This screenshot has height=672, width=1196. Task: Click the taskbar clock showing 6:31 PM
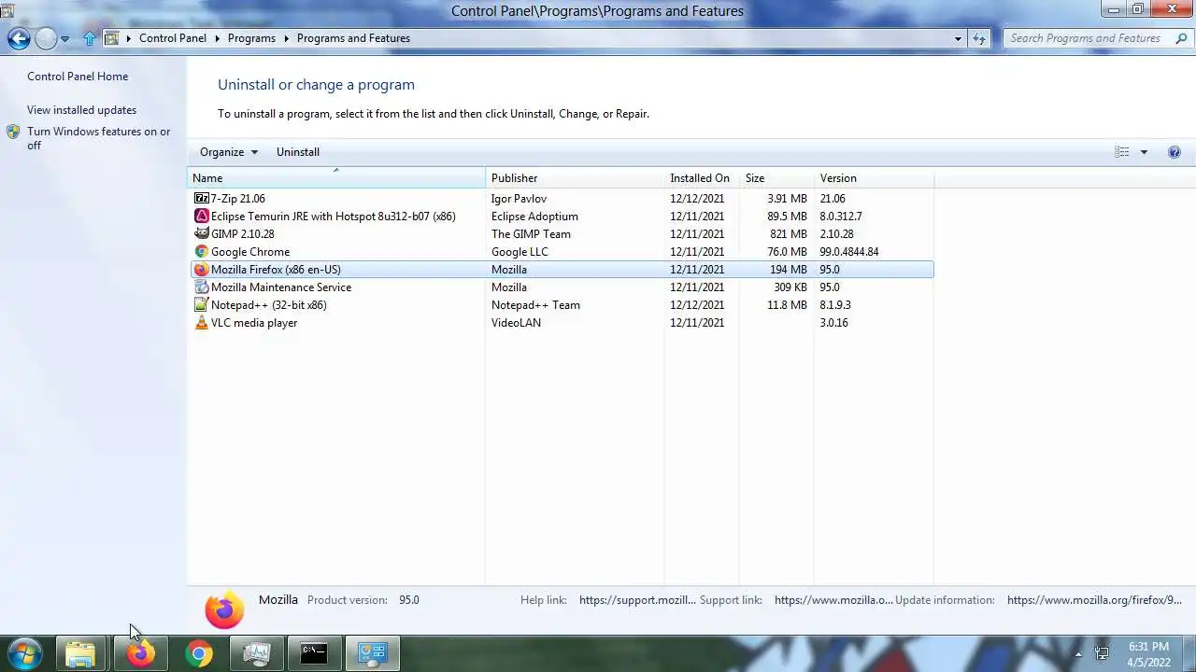click(x=1148, y=654)
